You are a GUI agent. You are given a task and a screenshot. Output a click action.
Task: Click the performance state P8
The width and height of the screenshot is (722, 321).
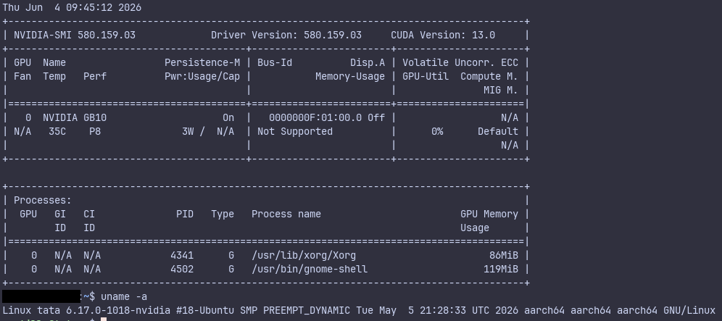click(x=95, y=132)
